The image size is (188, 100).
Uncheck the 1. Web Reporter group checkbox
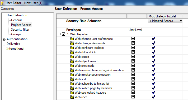[x=63, y=34]
